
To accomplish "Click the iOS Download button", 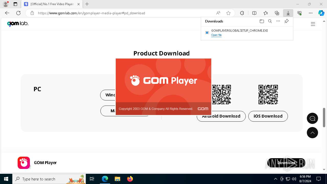I will point(268,116).
